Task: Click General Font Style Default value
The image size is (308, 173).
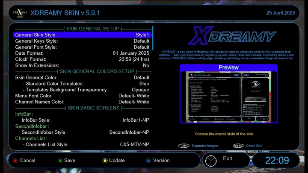Action: point(142,47)
